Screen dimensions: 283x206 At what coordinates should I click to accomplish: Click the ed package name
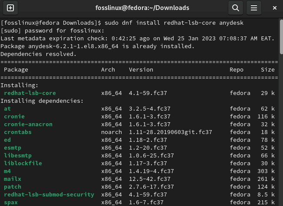tap(7, 140)
